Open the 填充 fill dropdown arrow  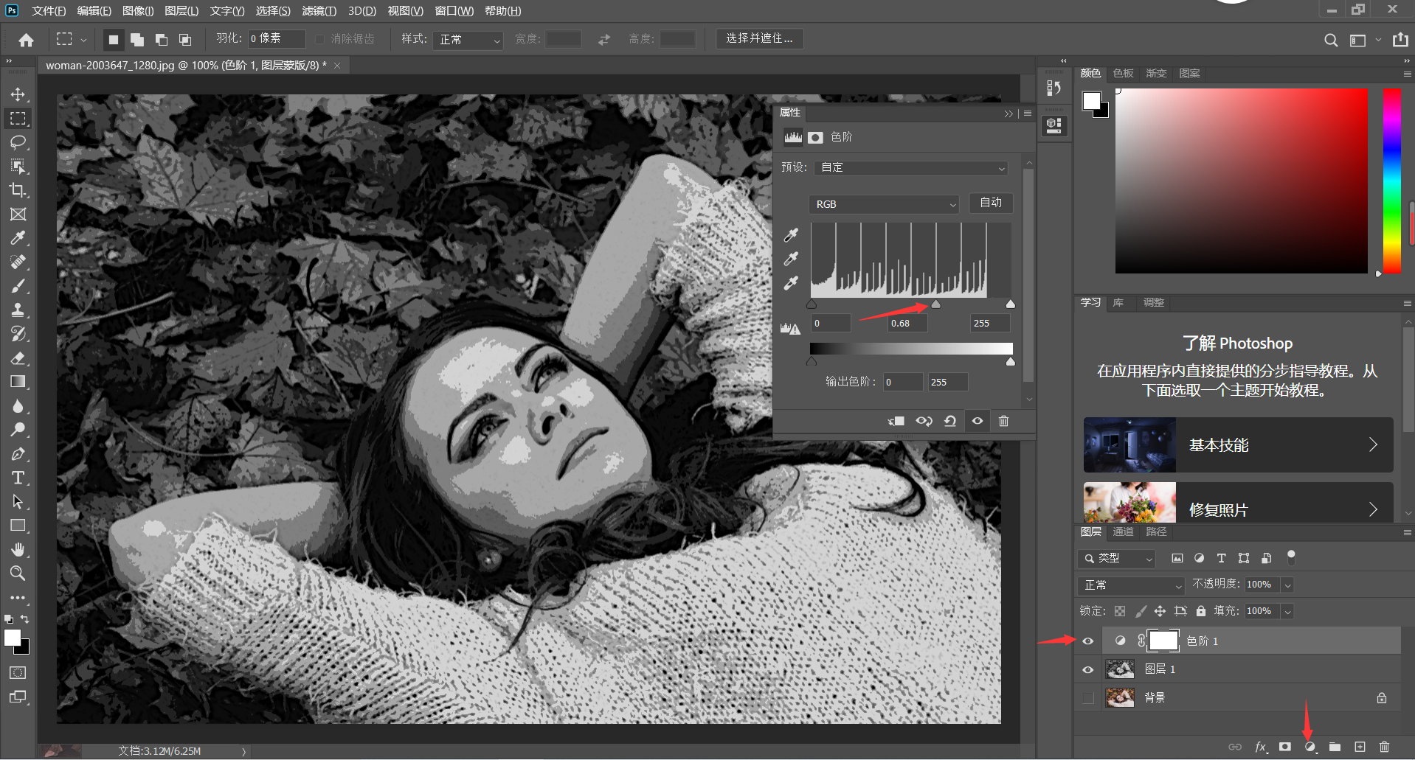tap(1287, 611)
